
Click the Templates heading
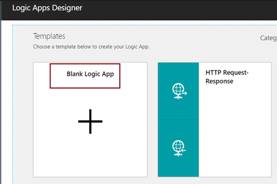pyautogui.click(x=49, y=36)
